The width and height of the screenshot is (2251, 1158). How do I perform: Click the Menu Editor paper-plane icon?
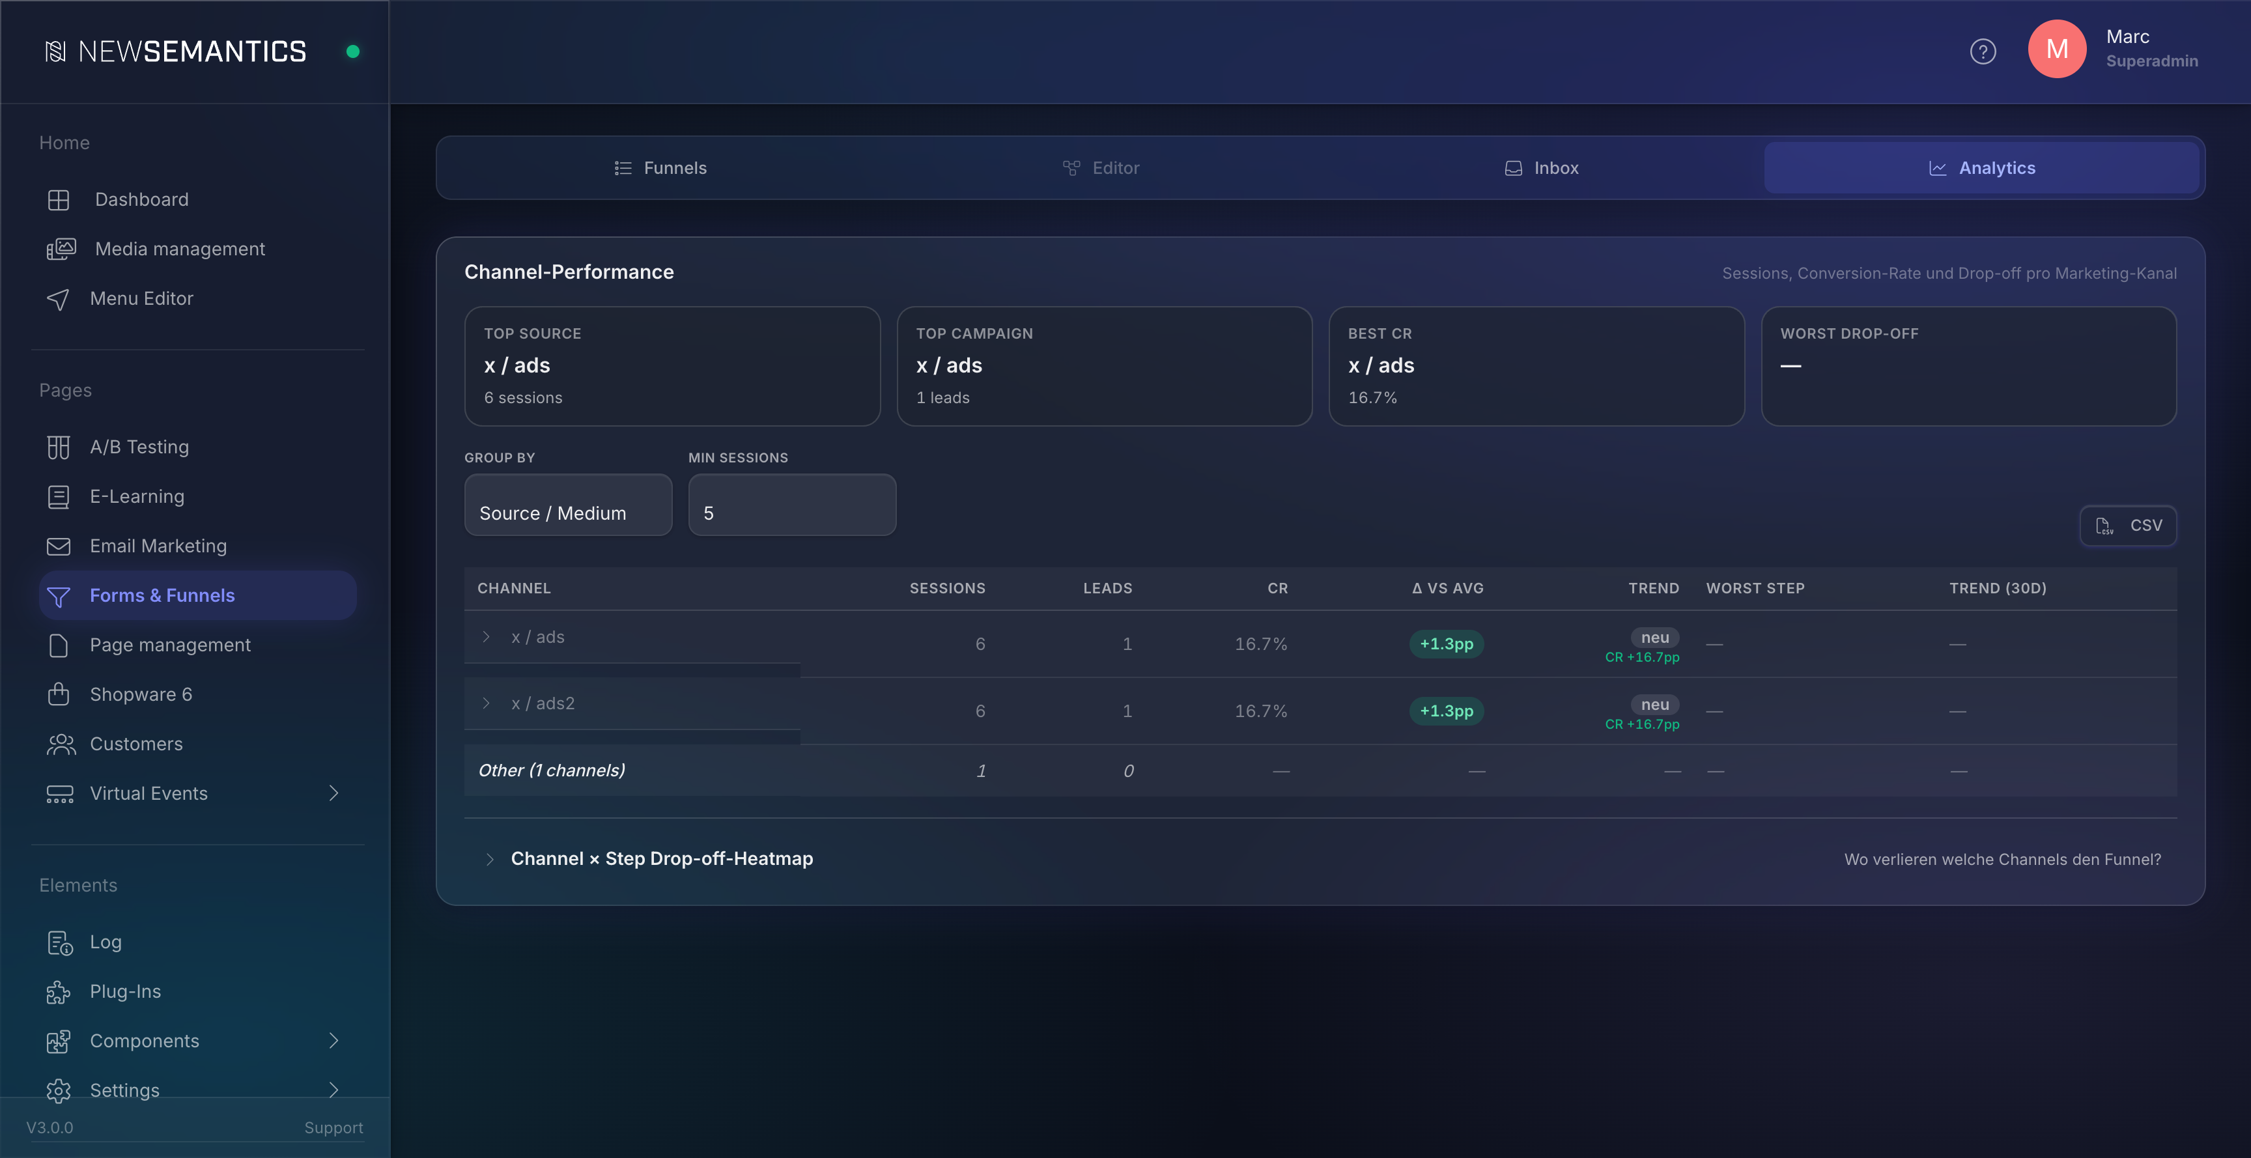[x=58, y=299]
